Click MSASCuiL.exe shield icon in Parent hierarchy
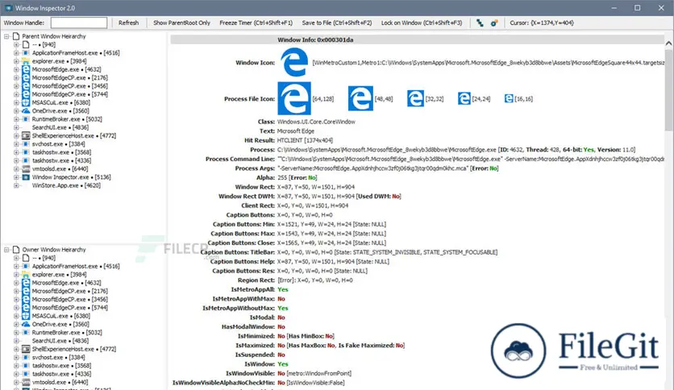The width and height of the screenshot is (674, 390). 26,102
